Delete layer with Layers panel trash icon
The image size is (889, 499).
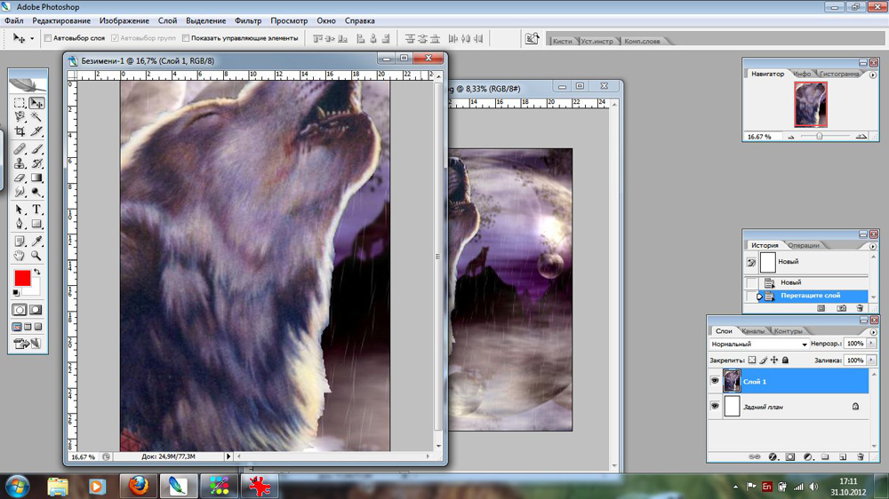[x=860, y=456]
